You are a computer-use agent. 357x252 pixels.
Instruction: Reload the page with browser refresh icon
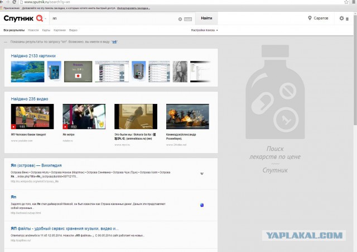[14, 2]
